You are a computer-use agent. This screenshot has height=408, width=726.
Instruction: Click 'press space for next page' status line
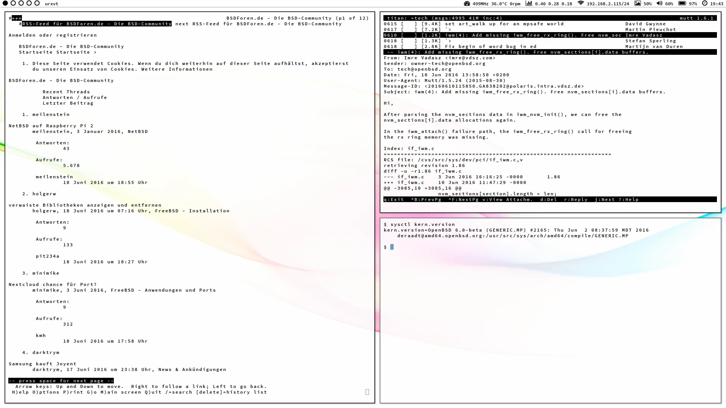pos(61,381)
